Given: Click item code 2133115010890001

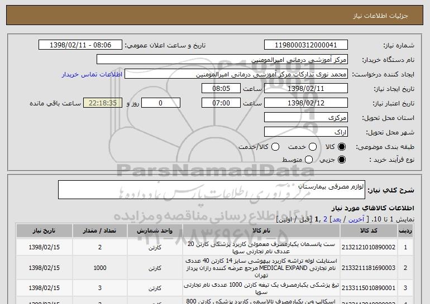Looking at the screenshot, I should 369,288.
